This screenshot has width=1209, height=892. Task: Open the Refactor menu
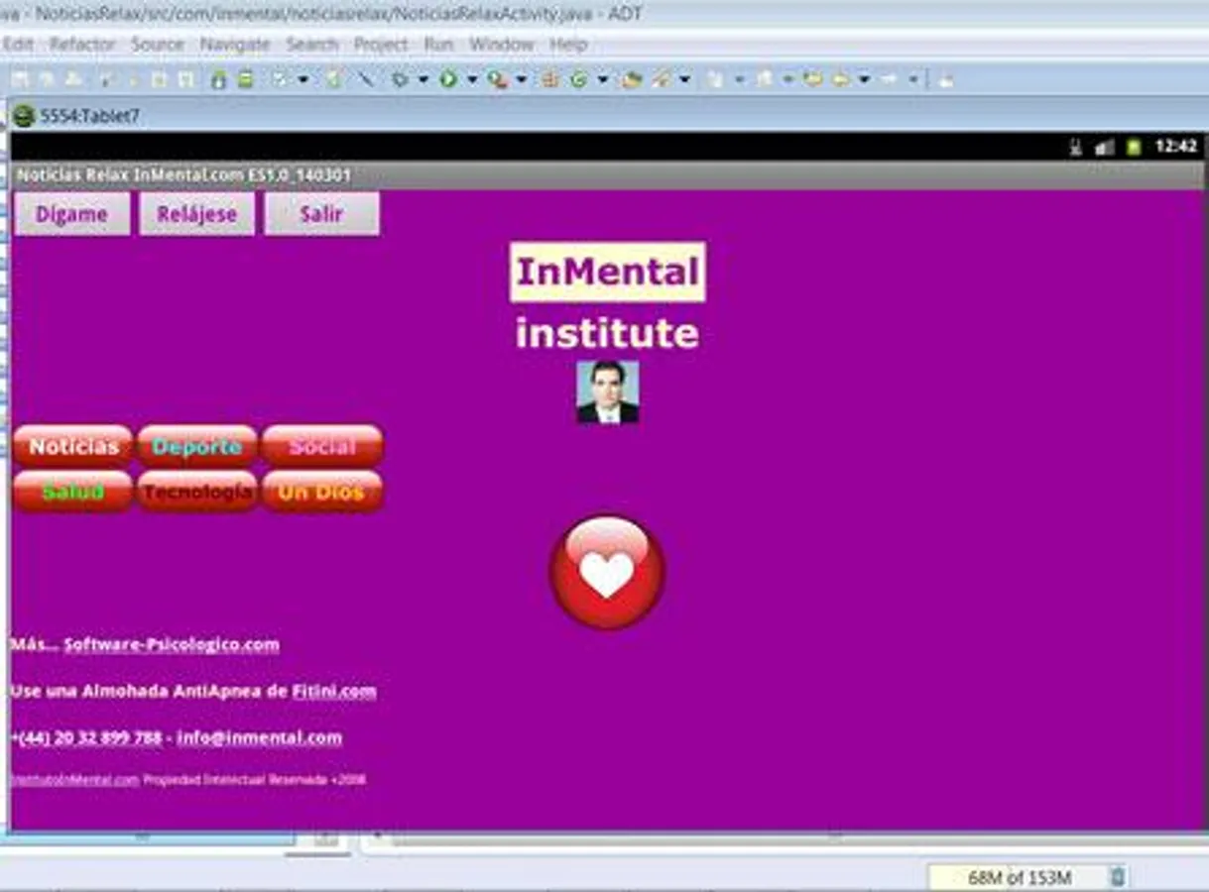pos(82,45)
